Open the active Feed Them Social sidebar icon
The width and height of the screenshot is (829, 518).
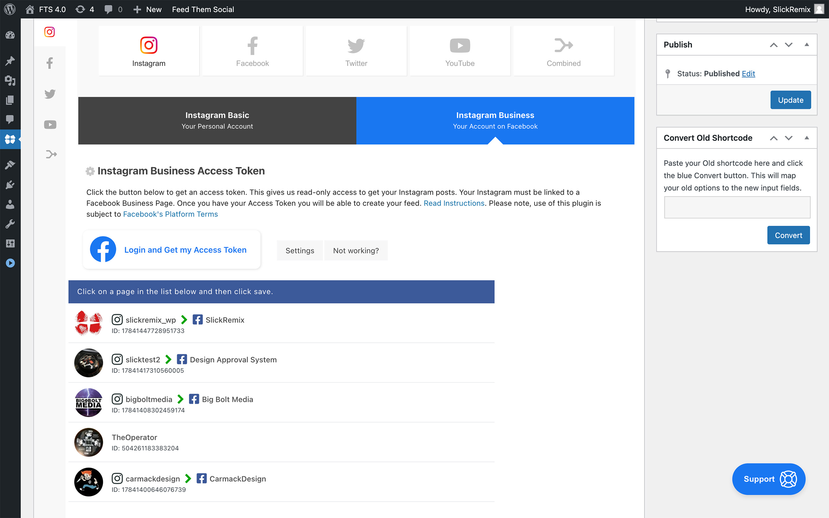[x=10, y=139]
